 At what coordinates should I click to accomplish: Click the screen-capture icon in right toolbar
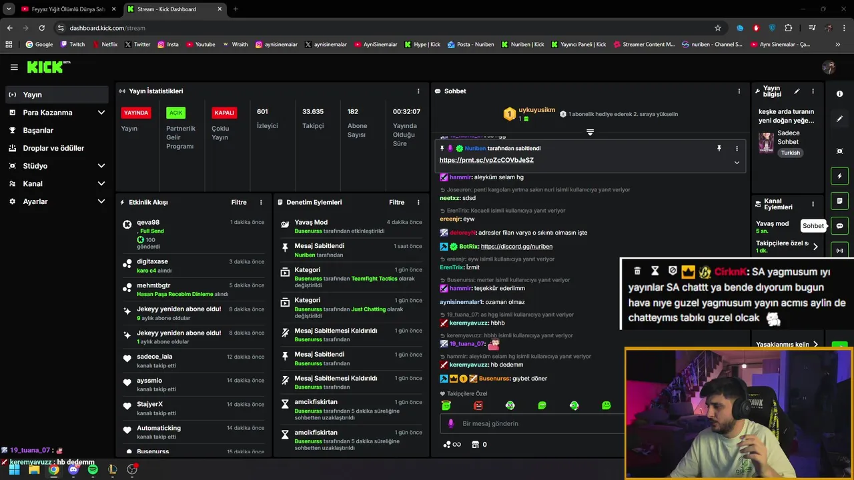pos(839,151)
